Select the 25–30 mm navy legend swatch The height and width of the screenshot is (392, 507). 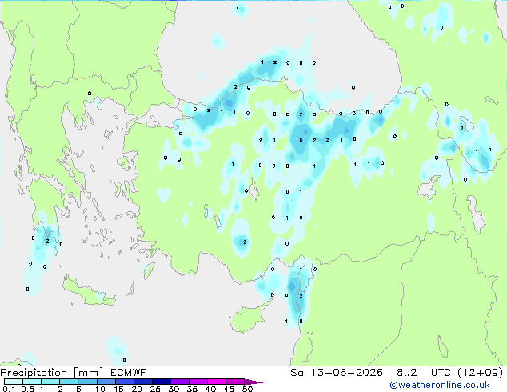pos(162,382)
